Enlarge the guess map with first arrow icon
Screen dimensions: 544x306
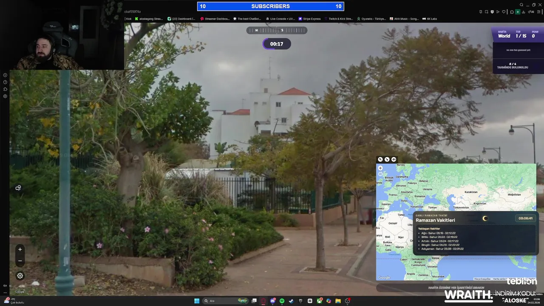pyautogui.click(x=380, y=159)
